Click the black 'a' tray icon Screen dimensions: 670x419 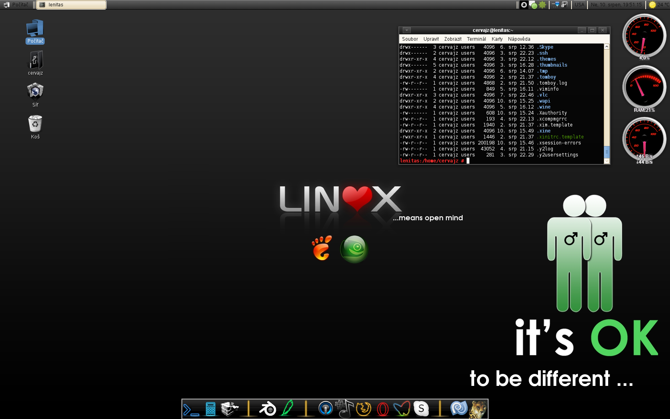click(x=524, y=5)
